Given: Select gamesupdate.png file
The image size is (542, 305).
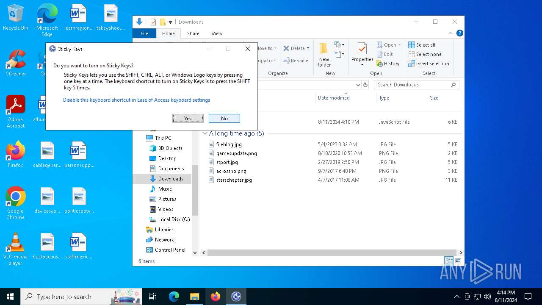Looking at the screenshot, I should (x=236, y=153).
